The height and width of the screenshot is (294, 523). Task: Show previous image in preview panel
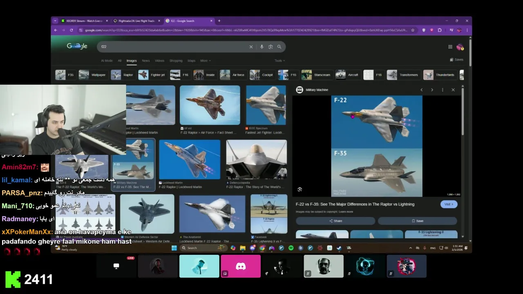click(x=422, y=90)
